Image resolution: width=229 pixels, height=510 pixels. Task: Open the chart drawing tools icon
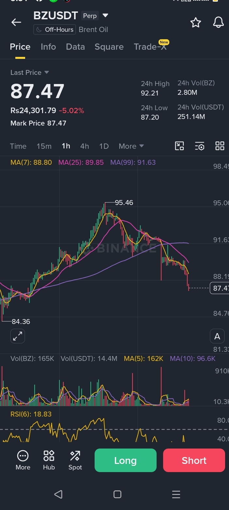179,146
